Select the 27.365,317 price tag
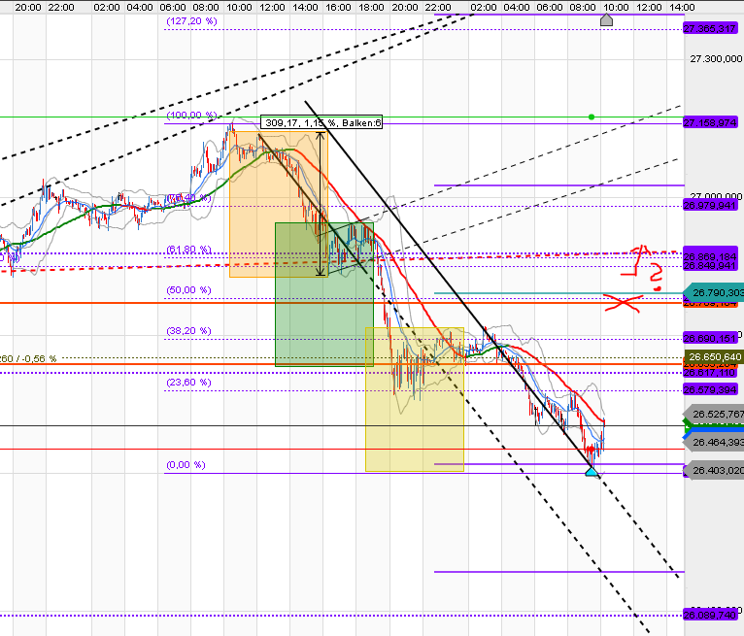The width and height of the screenshot is (744, 636). click(710, 28)
